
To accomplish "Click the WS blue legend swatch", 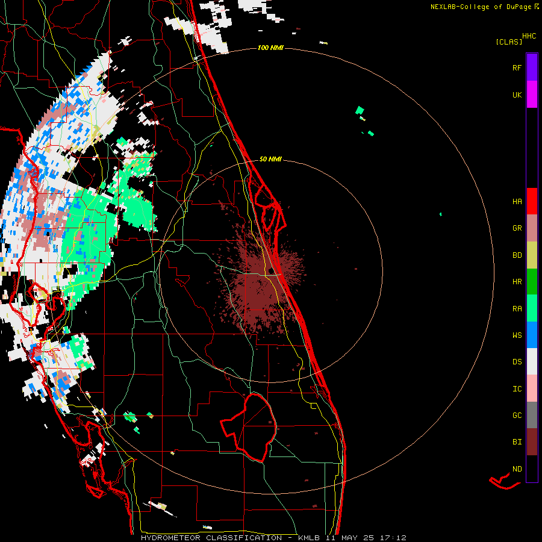I will pos(532,335).
